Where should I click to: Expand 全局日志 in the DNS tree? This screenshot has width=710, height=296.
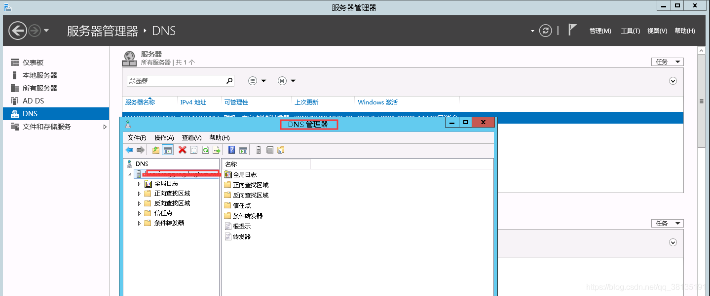[139, 184]
